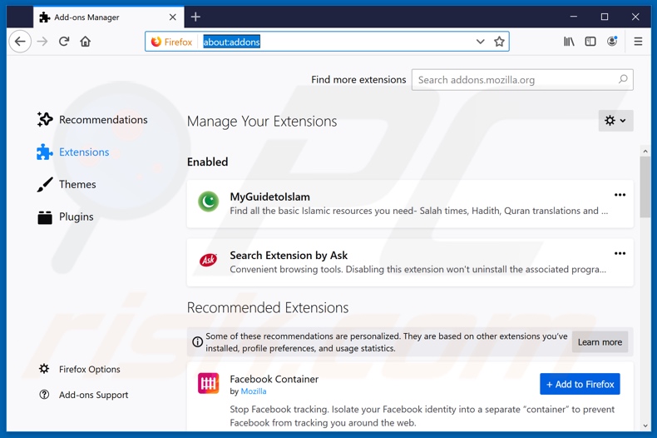Select the Extensions category
Viewport: 657px width, 438px height.
(73, 152)
